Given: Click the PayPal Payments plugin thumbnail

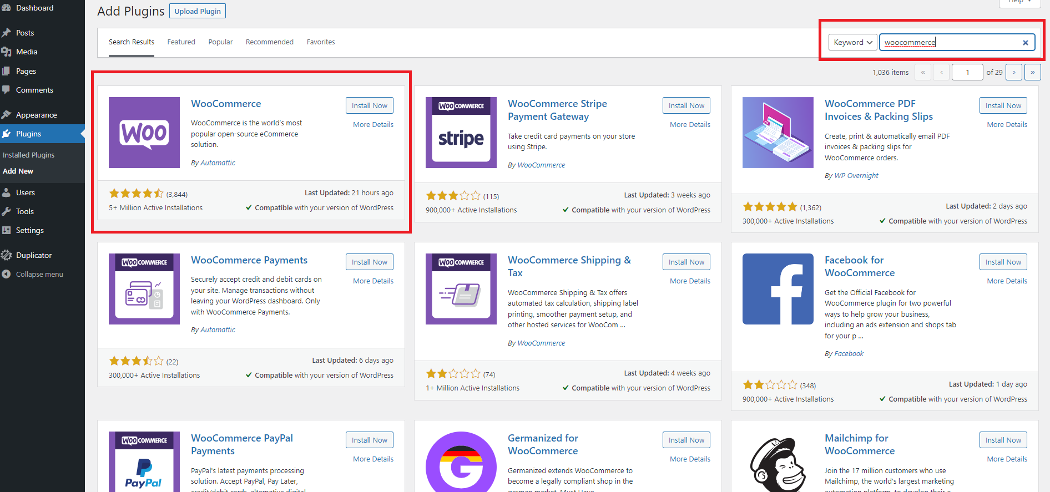Looking at the screenshot, I should (x=144, y=461).
